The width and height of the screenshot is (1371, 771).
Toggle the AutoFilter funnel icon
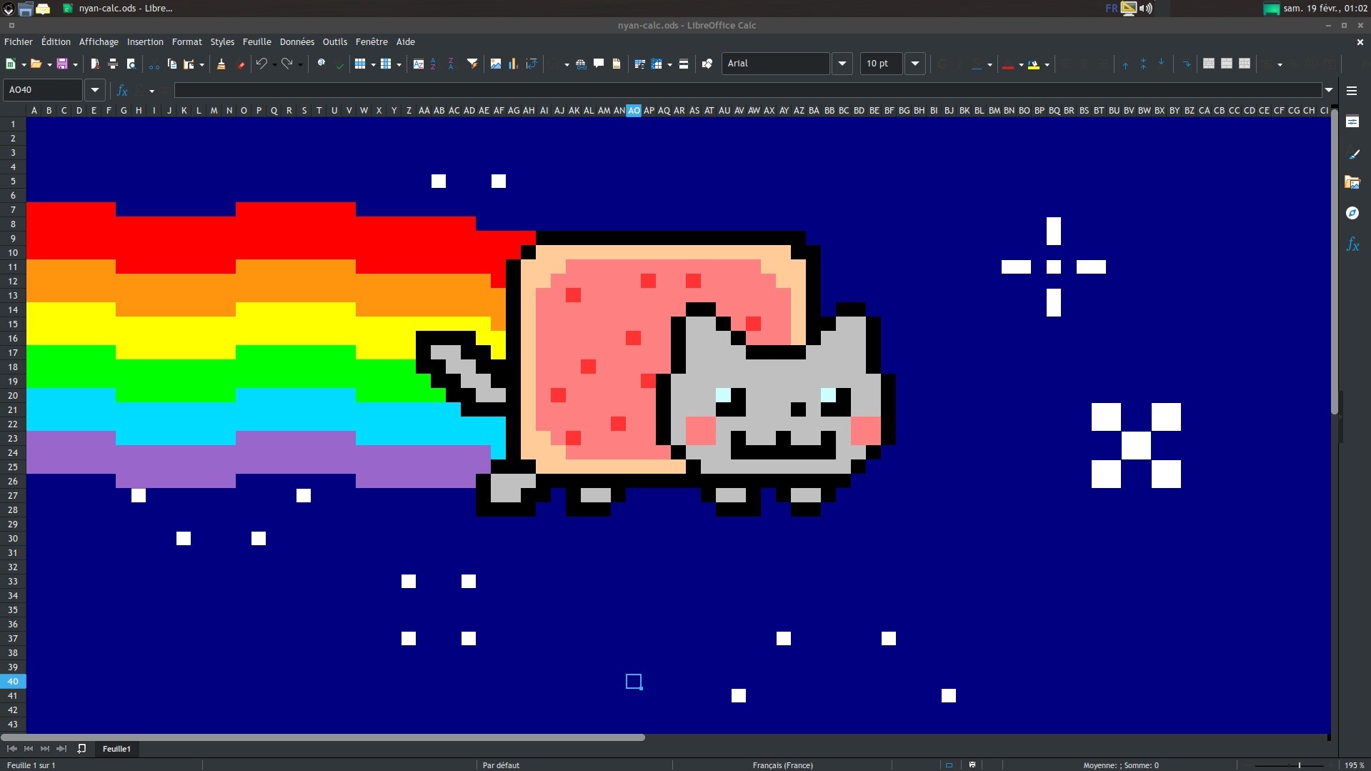pyautogui.click(x=472, y=64)
